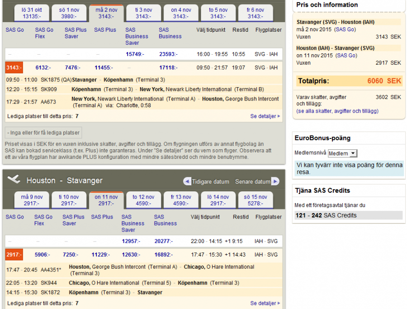Select the sö 15 nov return tab
407x309 pixels.
(x=256, y=200)
